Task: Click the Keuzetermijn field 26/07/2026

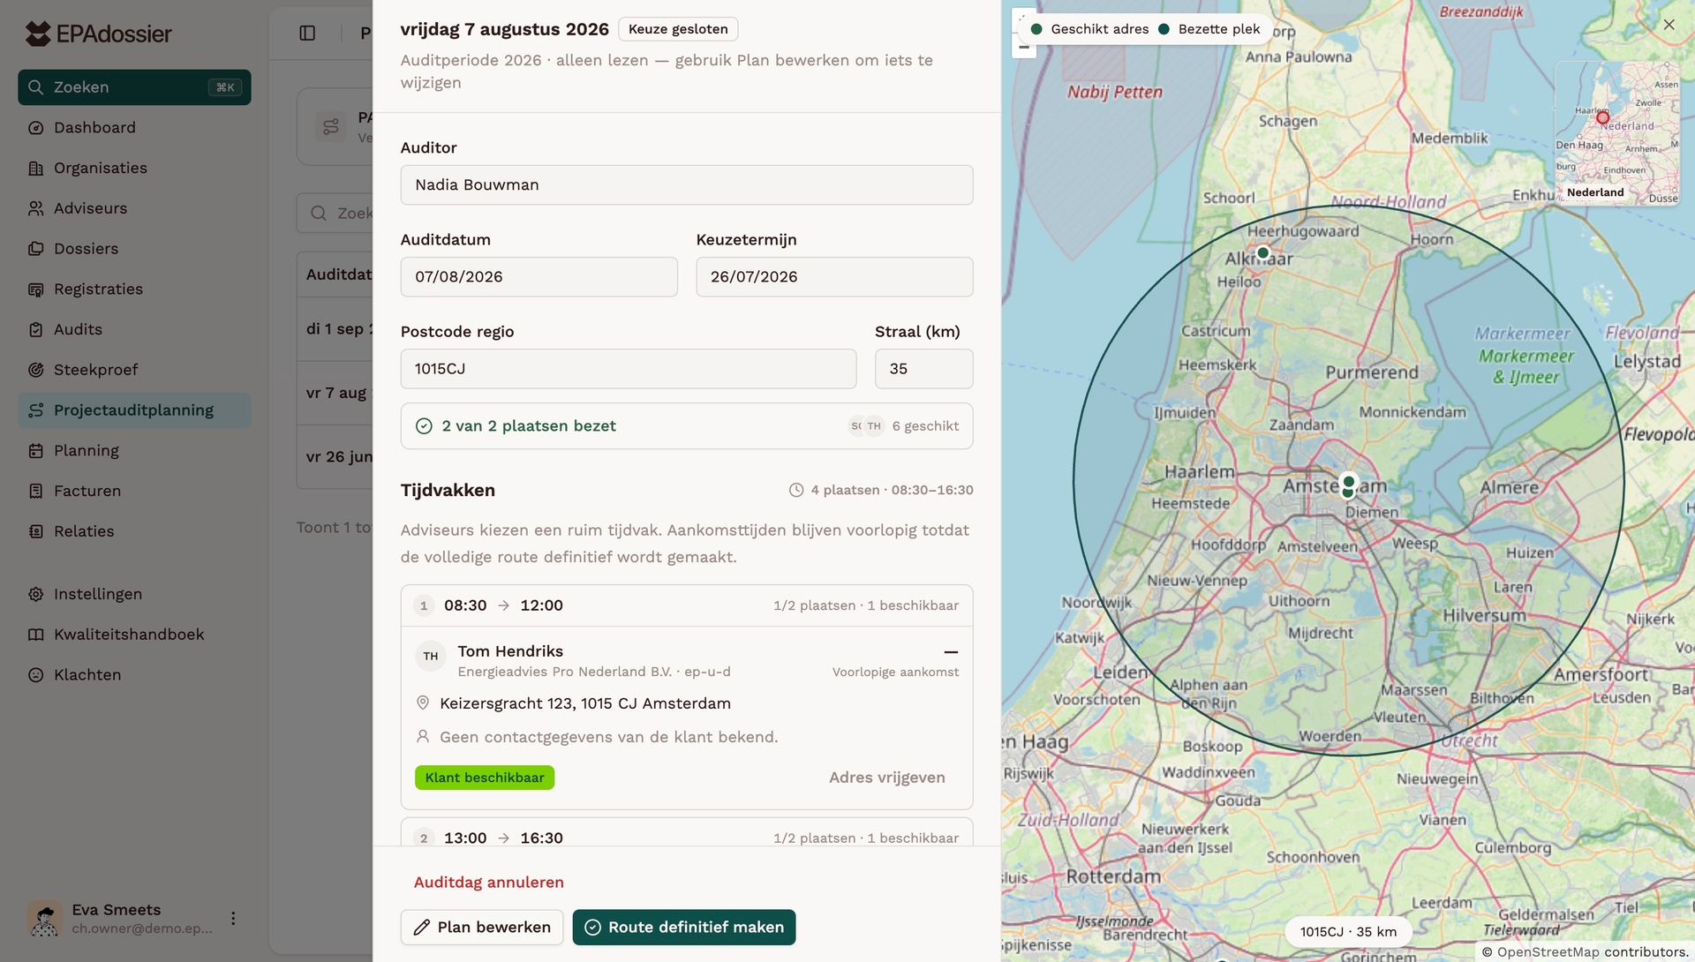Action: tap(834, 277)
